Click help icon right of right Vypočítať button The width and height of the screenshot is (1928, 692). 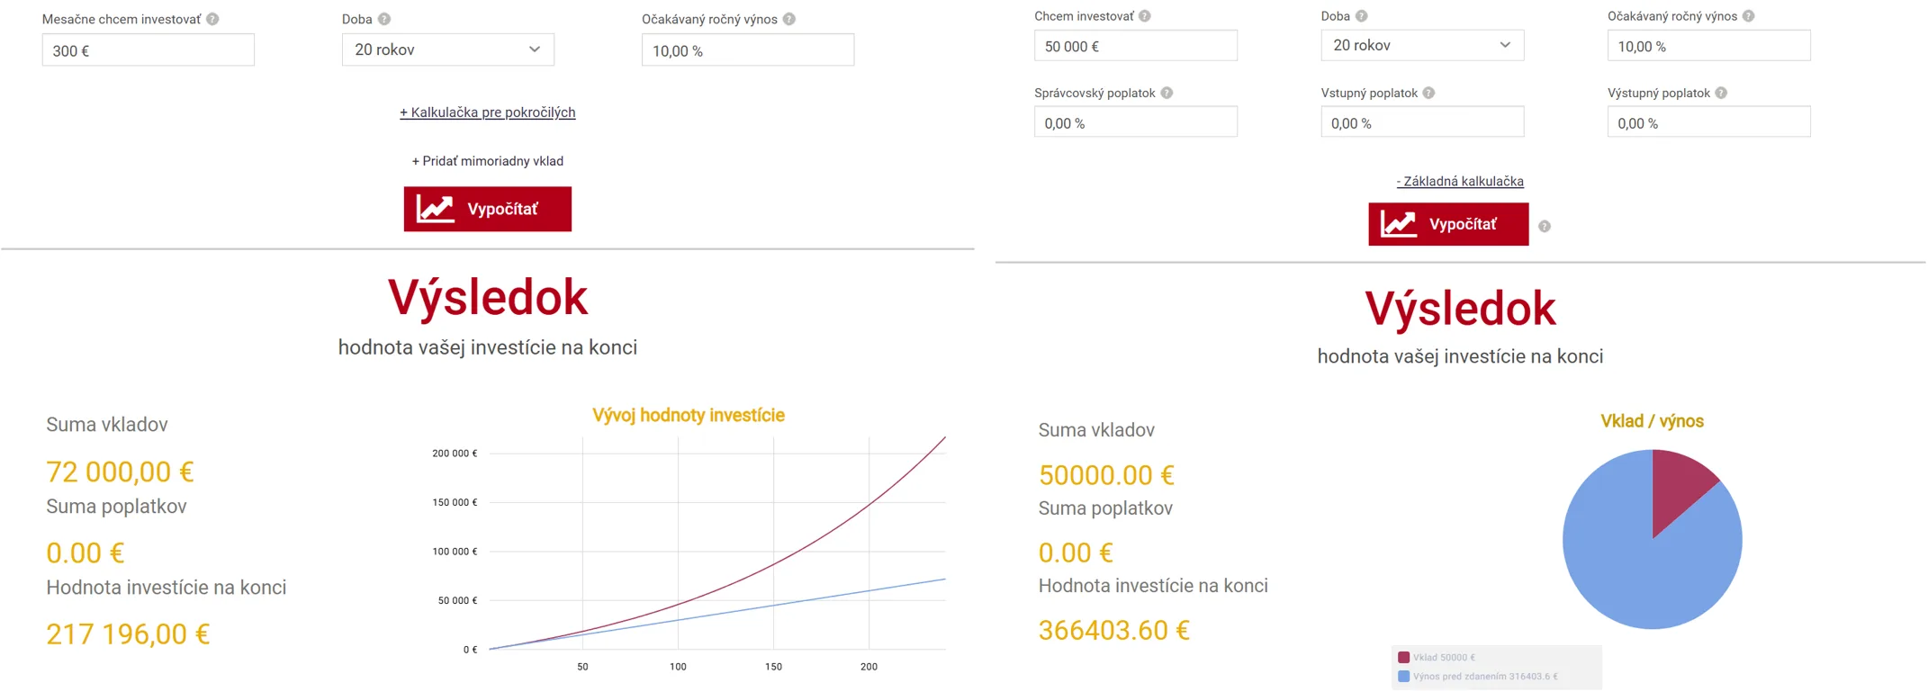[1544, 226]
